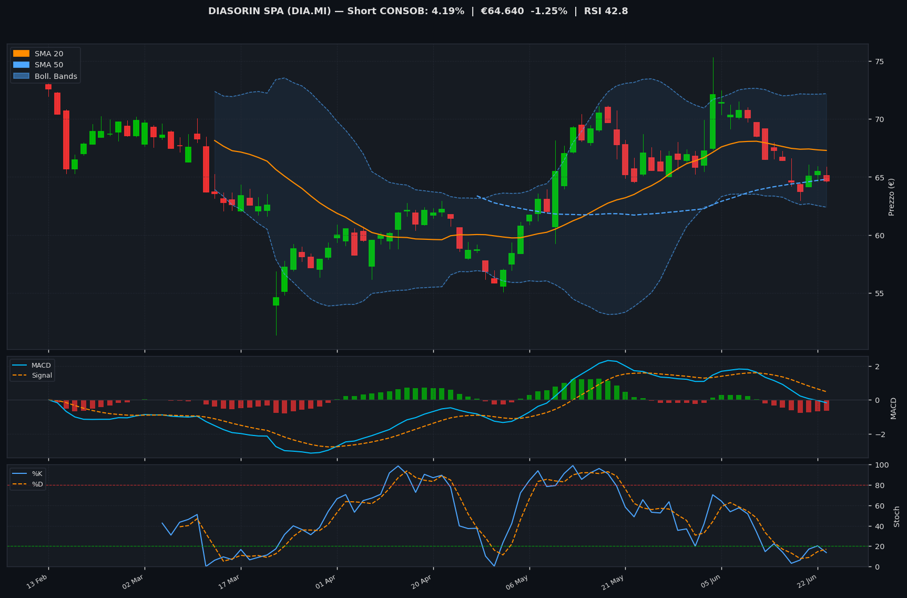Click the blue SMA 50 legend swatch
907x598 pixels.
click(x=21, y=65)
